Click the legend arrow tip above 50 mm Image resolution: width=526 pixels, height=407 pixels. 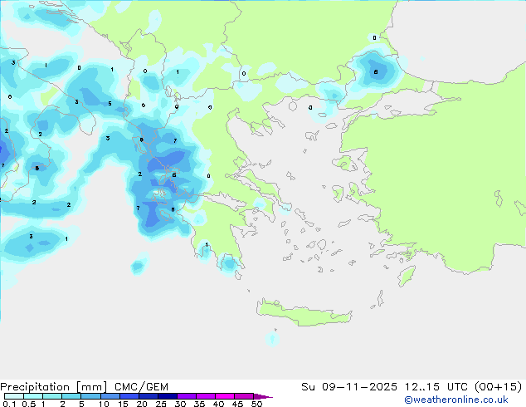pyautogui.click(x=263, y=396)
